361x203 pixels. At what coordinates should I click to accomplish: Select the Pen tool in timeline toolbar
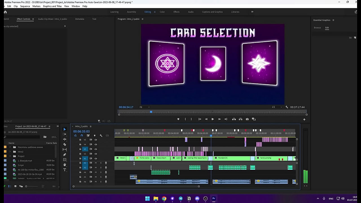[65, 154]
